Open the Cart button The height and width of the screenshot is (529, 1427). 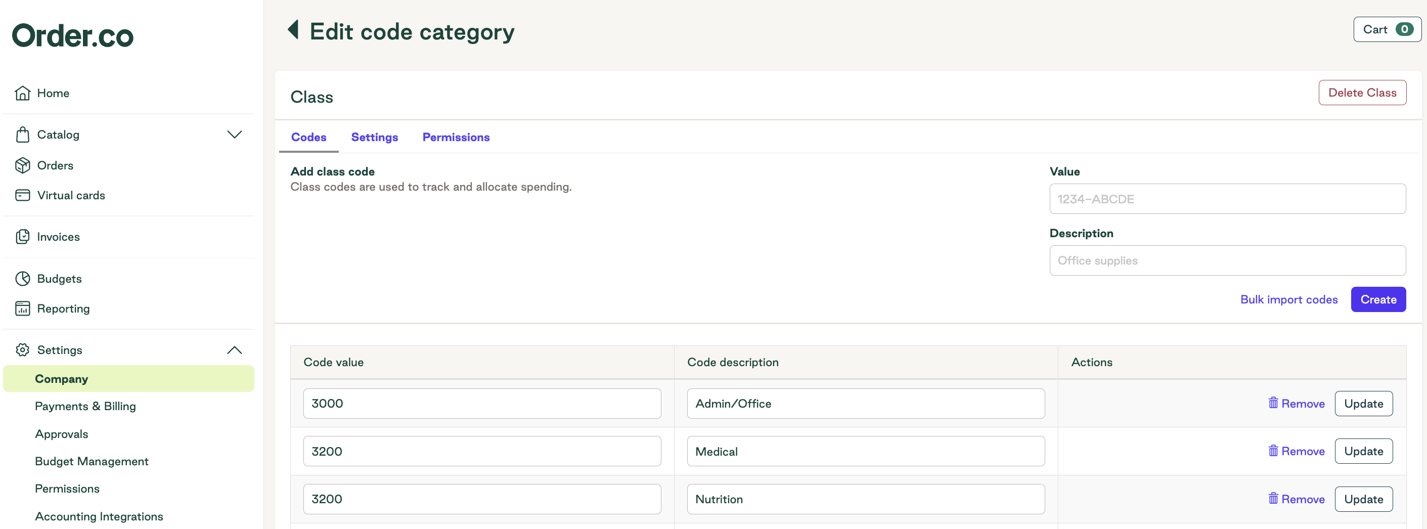pos(1387,29)
